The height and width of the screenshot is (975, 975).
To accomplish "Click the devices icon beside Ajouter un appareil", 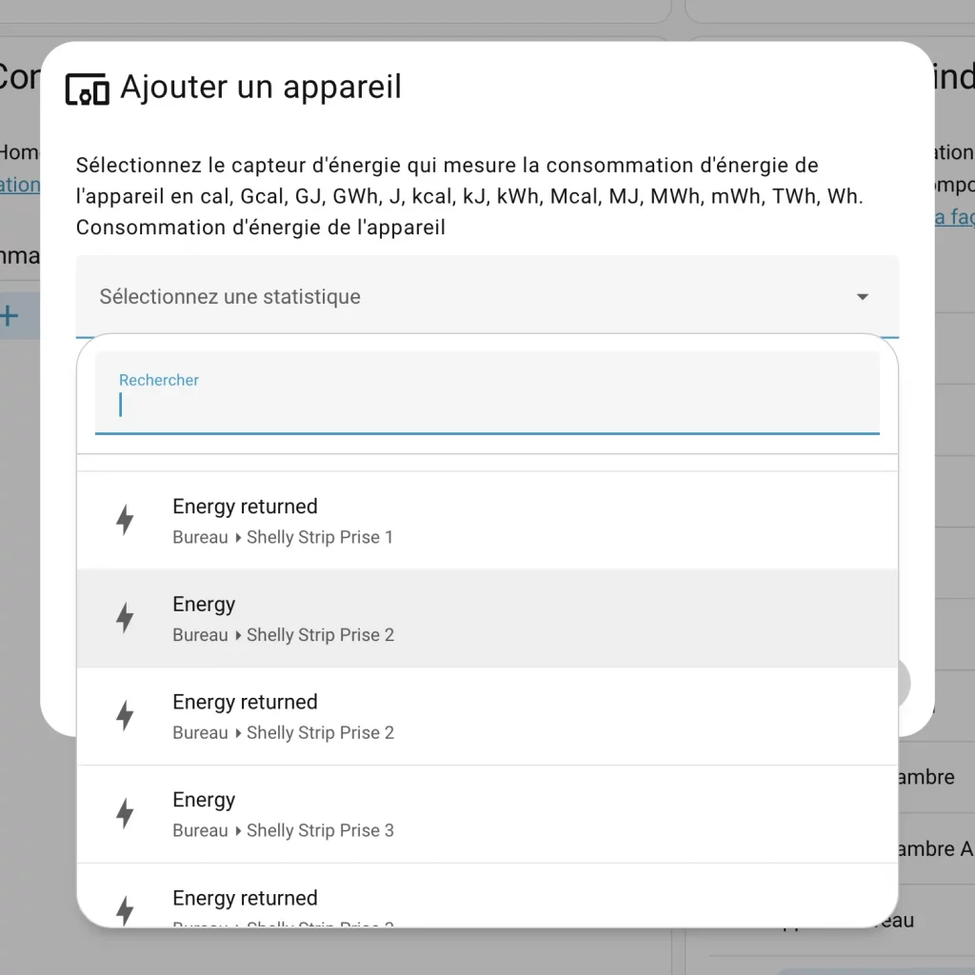I will click(x=87, y=89).
